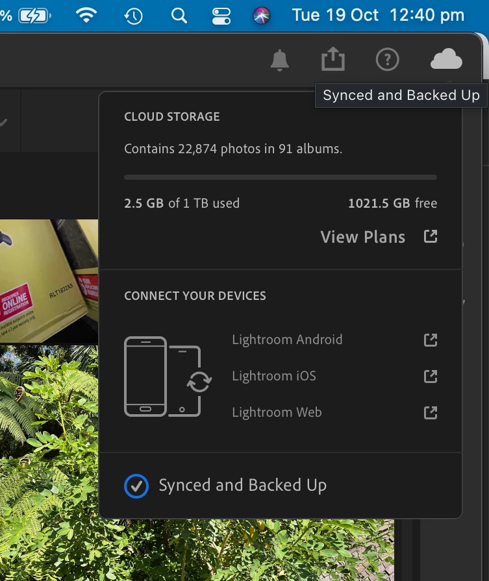Open the help question mark icon

coord(387,59)
